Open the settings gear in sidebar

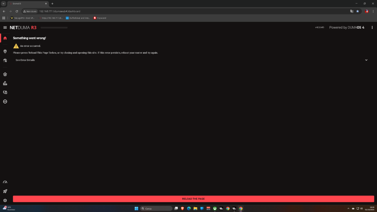(x=5, y=200)
